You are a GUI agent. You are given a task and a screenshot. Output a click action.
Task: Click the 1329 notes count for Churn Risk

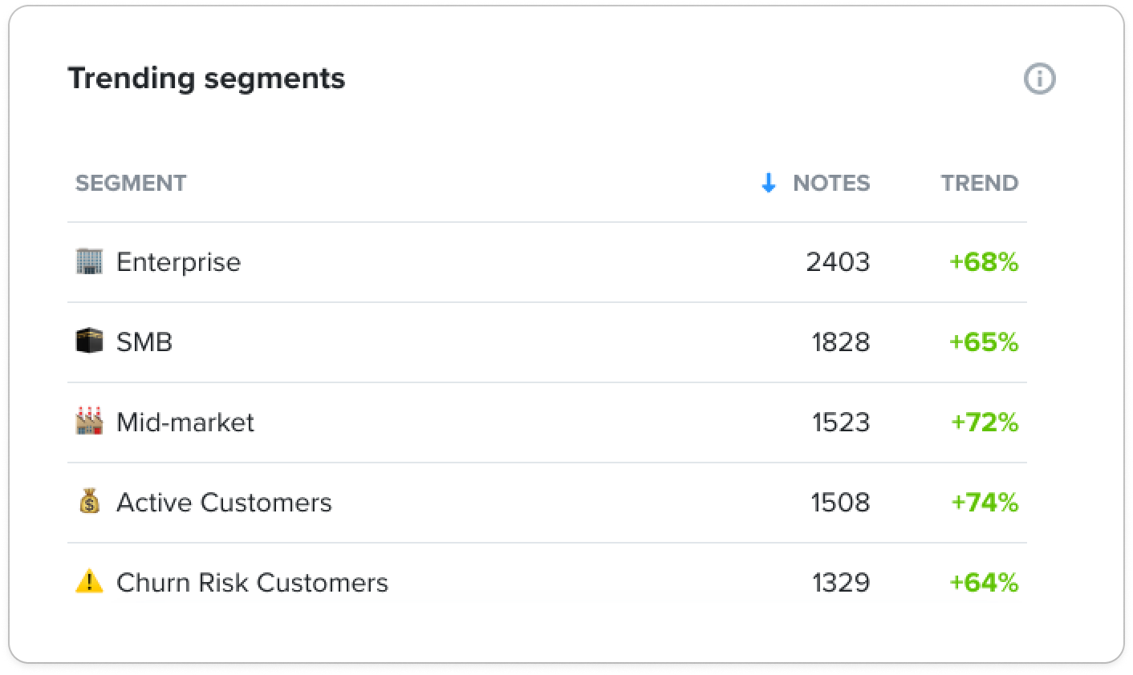(841, 583)
